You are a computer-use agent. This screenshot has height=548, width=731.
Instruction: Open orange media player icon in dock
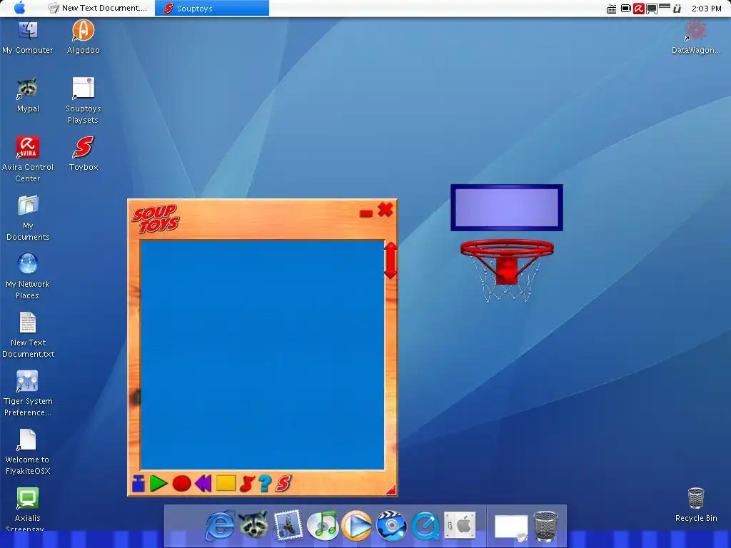[357, 526]
